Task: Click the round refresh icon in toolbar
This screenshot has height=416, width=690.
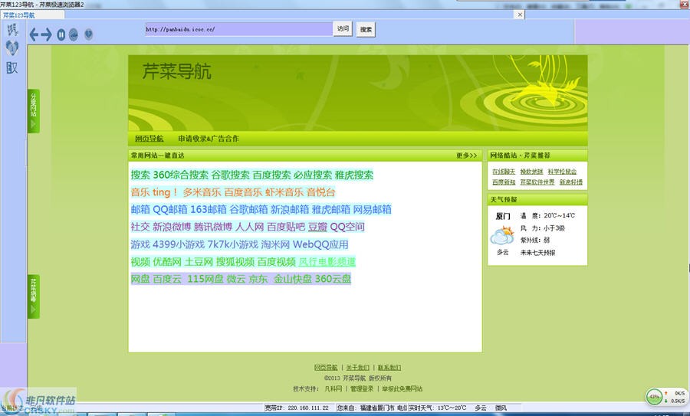Action: tap(74, 34)
